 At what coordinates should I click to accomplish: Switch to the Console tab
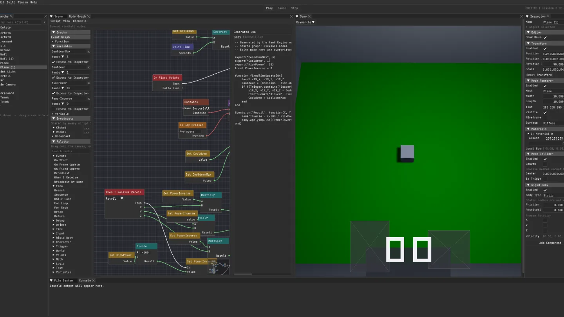click(85, 281)
